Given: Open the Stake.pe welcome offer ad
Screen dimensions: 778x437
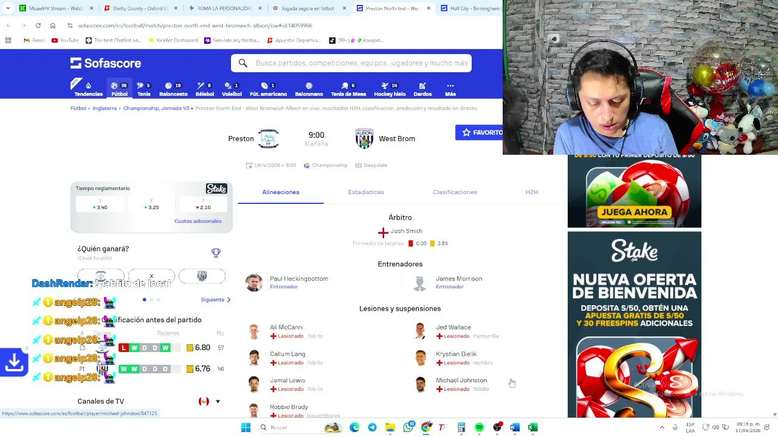Looking at the screenshot, I should [635, 325].
